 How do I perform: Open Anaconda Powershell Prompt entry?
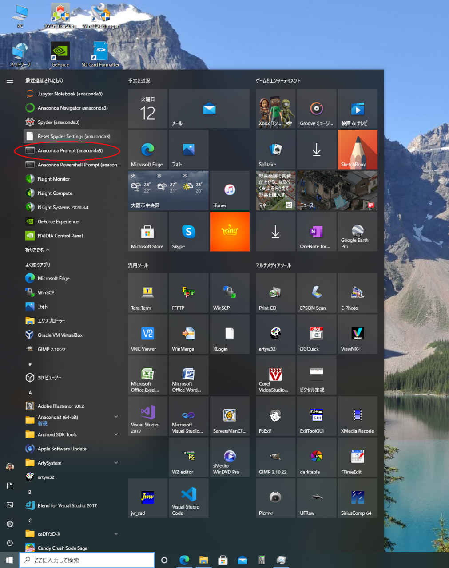pos(72,165)
